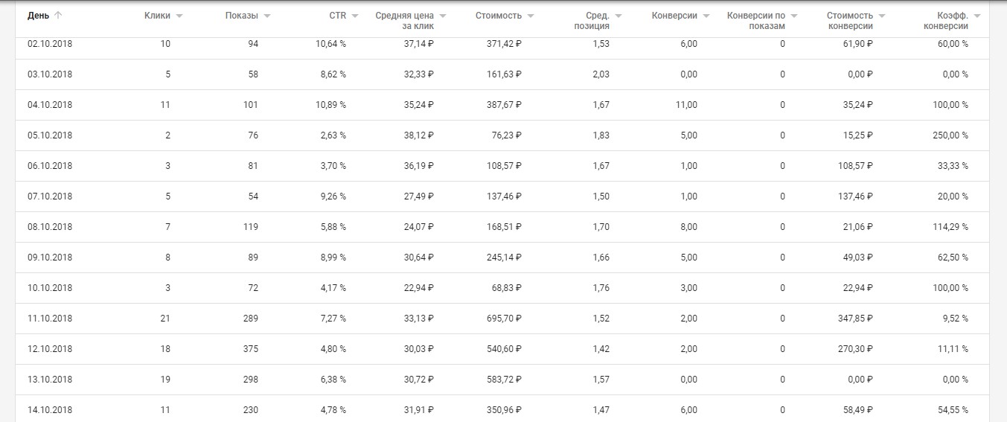Open the CTR column dropdown arrow

click(355, 16)
